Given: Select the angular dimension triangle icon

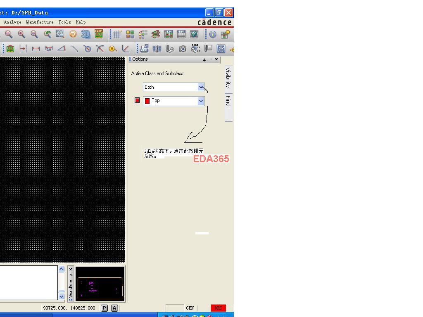Looking at the screenshot, I should tap(62, 49).
